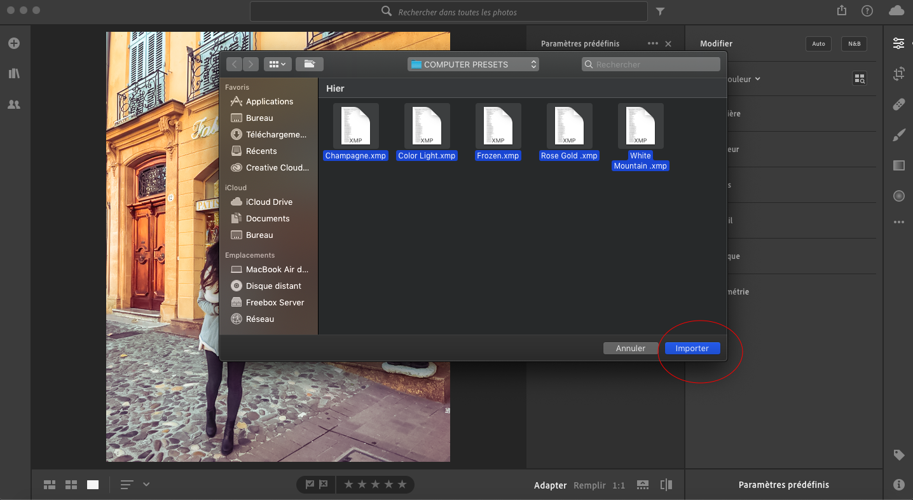Select the Crop and rotate tool icon
This screenshot has height=500, width=913.
(898, 74)
